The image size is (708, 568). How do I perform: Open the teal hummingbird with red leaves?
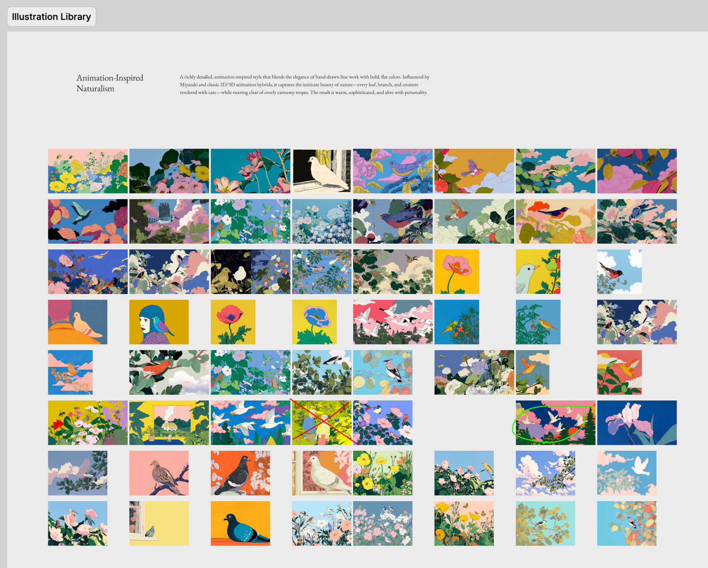click(88, 221)
